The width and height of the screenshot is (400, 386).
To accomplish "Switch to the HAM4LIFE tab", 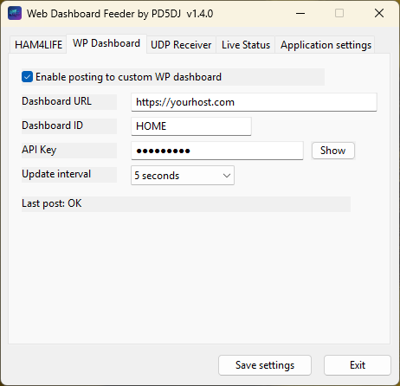I will point(38,45).
